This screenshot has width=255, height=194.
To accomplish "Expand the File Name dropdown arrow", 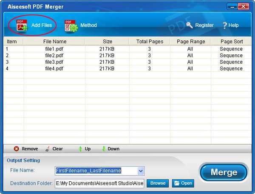I will pos(141,171).
